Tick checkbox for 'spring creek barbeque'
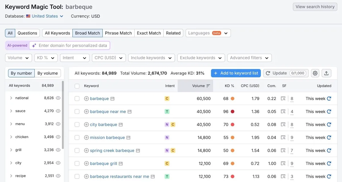Screen dimensions: 342x182 [x=77, y=150]
